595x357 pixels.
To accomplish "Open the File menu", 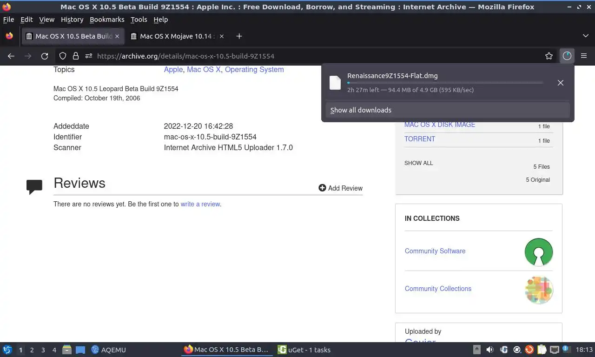I will pos(8,20).
